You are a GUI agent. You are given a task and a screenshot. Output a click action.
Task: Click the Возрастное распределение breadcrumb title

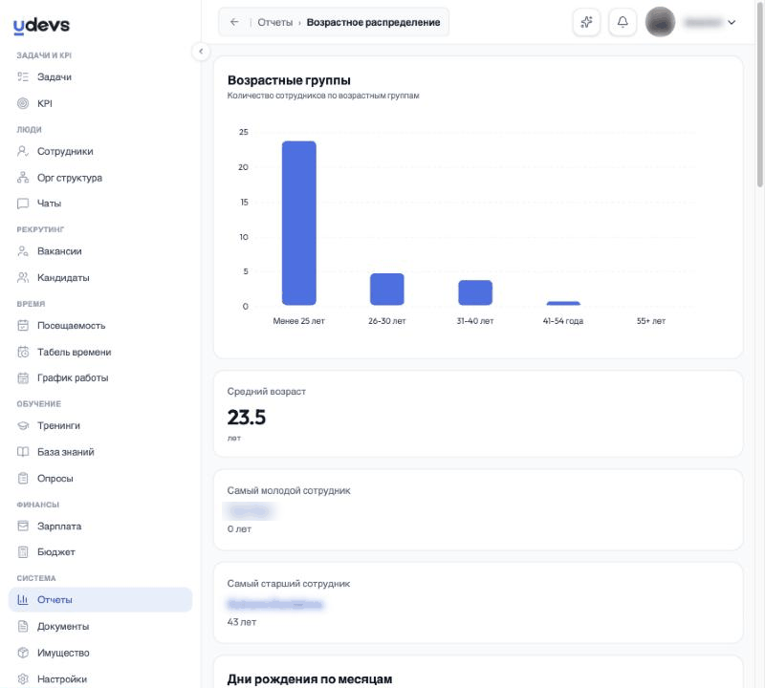coord(373,22)
